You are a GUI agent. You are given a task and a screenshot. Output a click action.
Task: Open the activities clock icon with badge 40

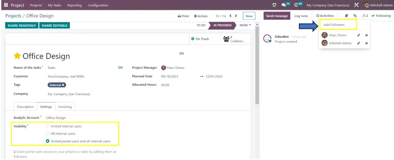296,5
